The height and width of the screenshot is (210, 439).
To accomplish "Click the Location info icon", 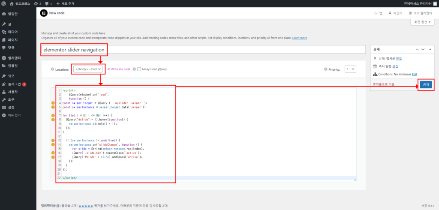I will tap(53, 69).
